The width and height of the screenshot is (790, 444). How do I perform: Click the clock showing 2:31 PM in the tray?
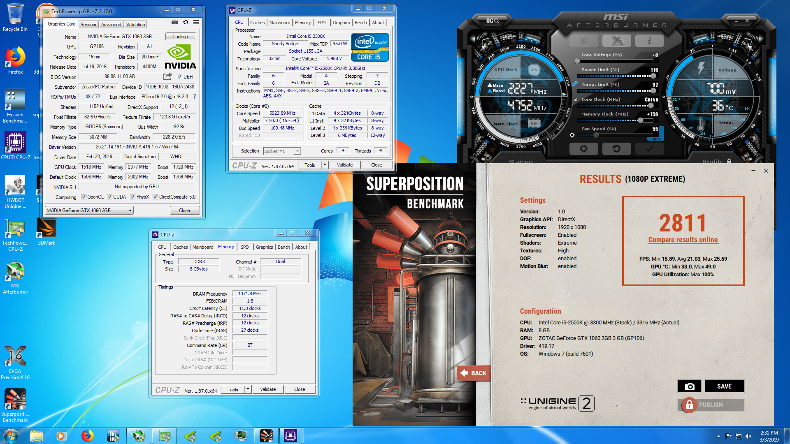click(769, 433)
